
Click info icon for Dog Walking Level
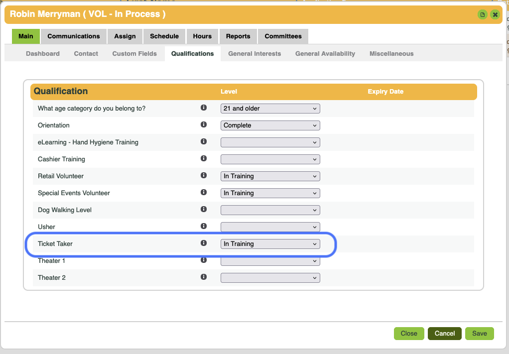coord(203,209)
